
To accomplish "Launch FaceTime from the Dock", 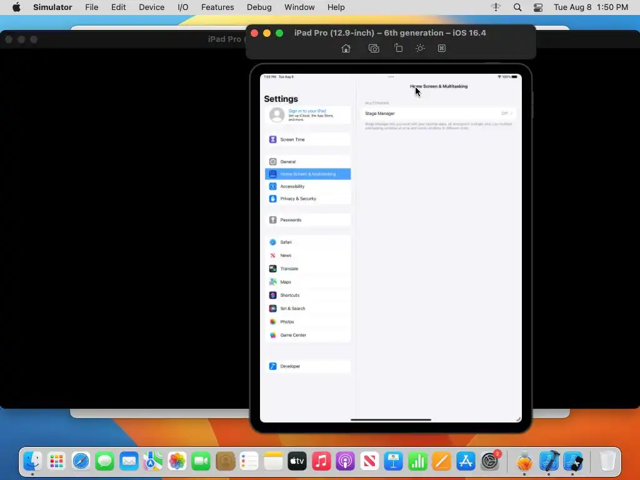I will click(x=201, y=461).
